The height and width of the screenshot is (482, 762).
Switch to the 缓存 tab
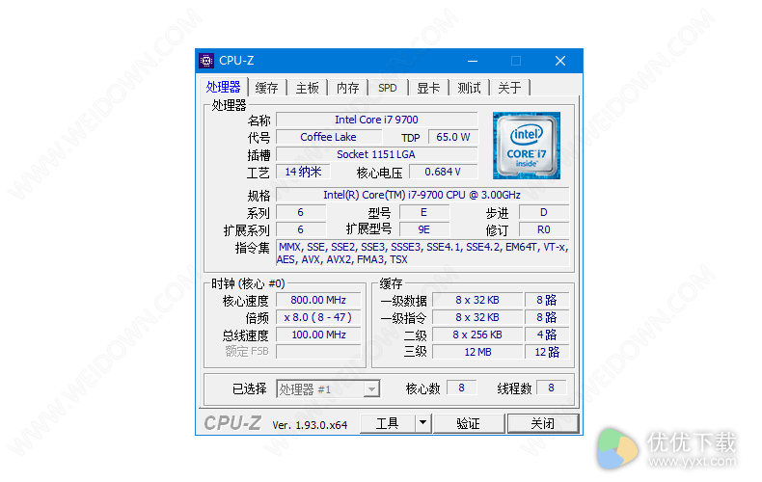click(x=267, y=88)
